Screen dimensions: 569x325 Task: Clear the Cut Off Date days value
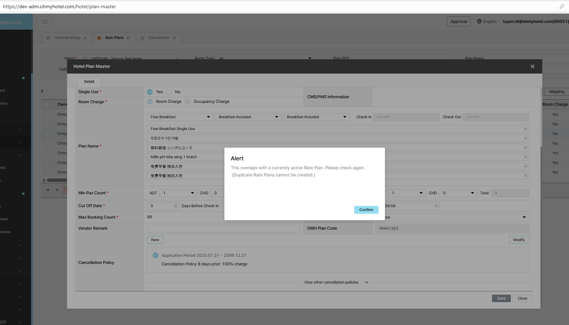(176, 206)
